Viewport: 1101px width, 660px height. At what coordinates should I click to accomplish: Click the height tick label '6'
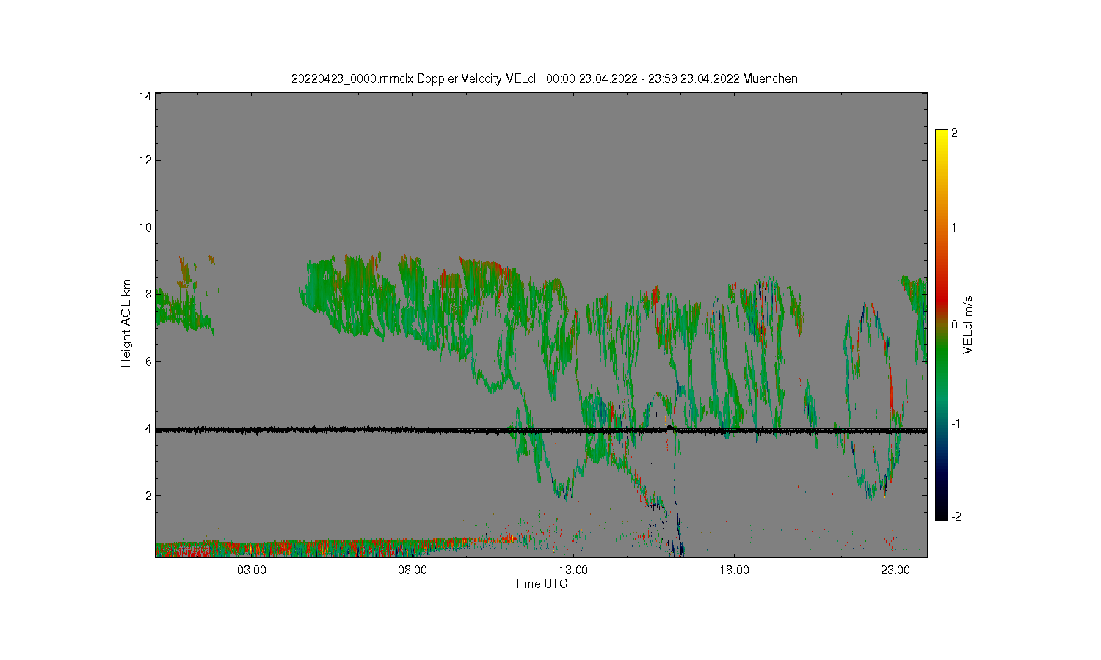point(148,362)
